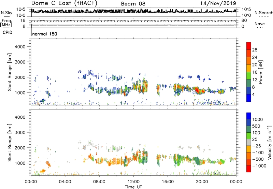Pick the blue top velocity colorbar segment
This screenshot has height=189, width=273.
[x=249, y=116]
